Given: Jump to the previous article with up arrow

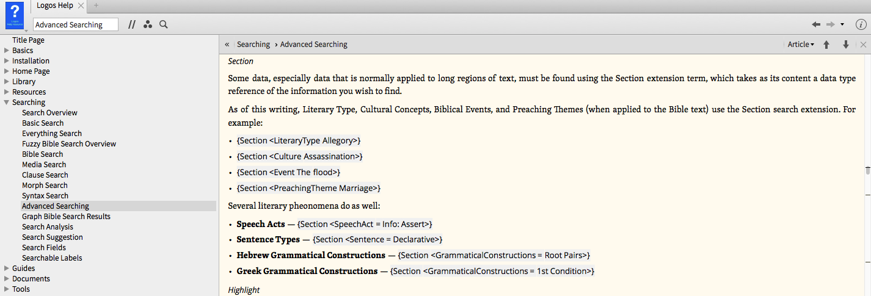Looking at the screenshot, I should [x=826, y=45].
